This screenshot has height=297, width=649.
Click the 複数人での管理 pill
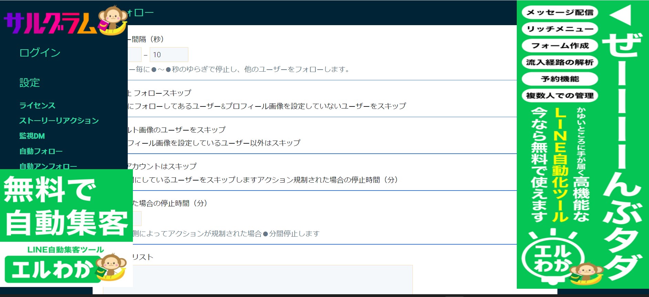pyautogui.click(x=560, y=95)
